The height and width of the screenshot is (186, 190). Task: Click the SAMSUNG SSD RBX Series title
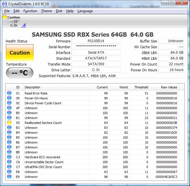click(93, 35)
